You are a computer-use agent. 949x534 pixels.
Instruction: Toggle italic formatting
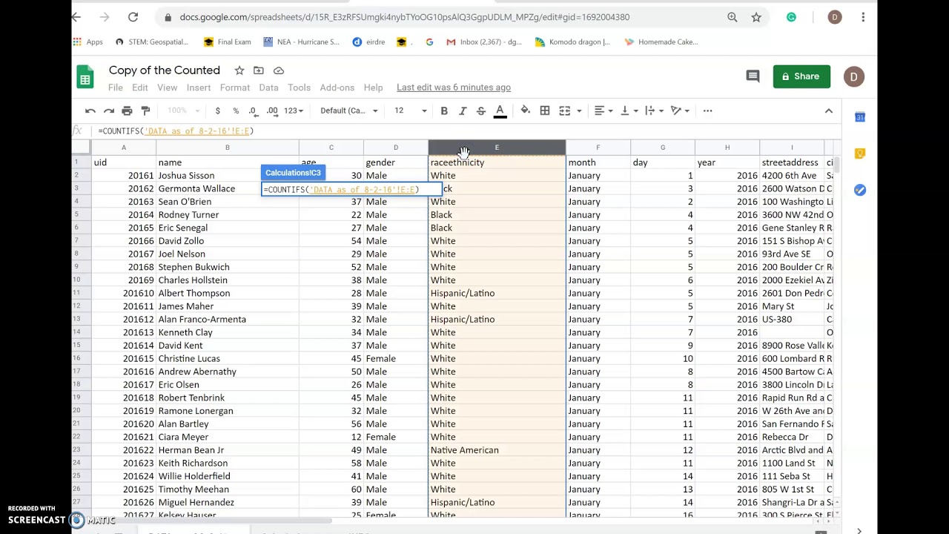tap(463, 111)
